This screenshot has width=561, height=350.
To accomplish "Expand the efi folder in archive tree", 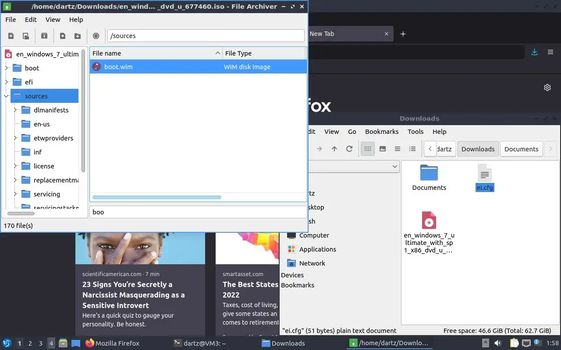I will pyautogui.click(x=7, y=82).
